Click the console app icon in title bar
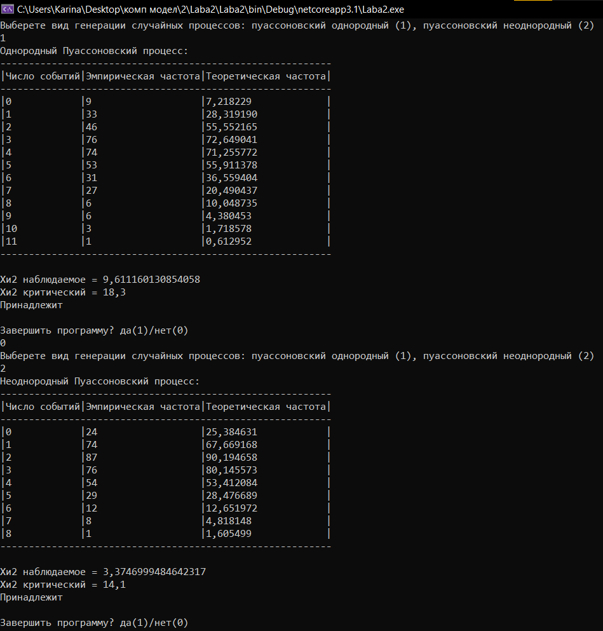Screen dimensions: 603x631 click(x=7, y=9)
